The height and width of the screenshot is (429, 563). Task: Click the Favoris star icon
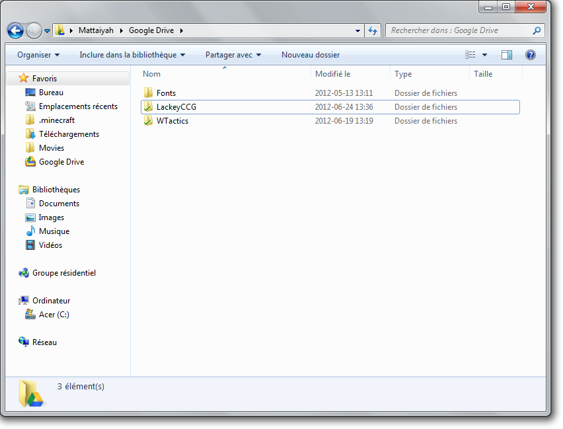(x=23, y=78)
